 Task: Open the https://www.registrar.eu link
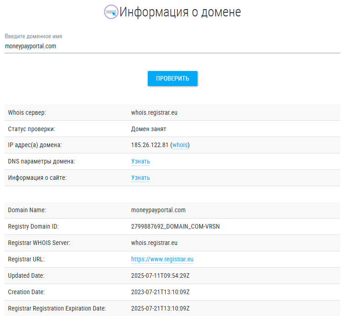[x=162, y=260]
